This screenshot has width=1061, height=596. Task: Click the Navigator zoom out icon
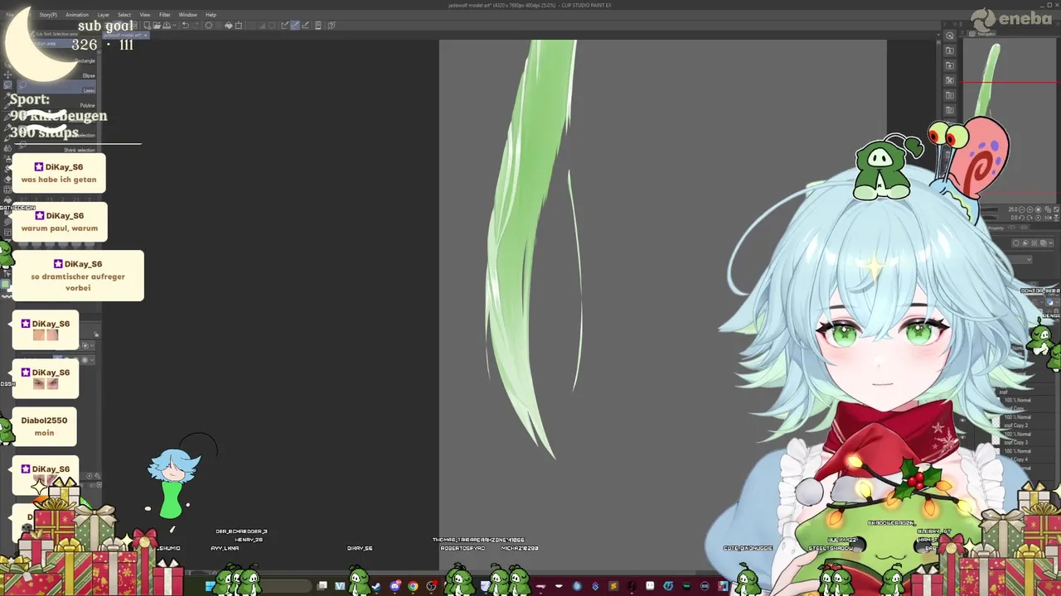(x=1021, y=209)
